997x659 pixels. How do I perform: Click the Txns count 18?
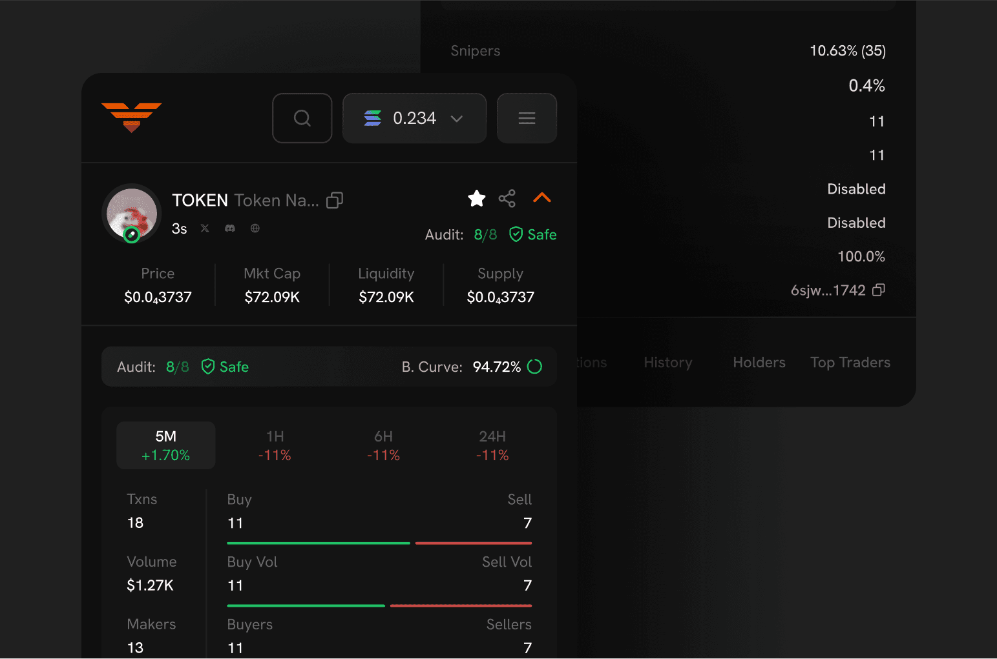tap(135, 523)
